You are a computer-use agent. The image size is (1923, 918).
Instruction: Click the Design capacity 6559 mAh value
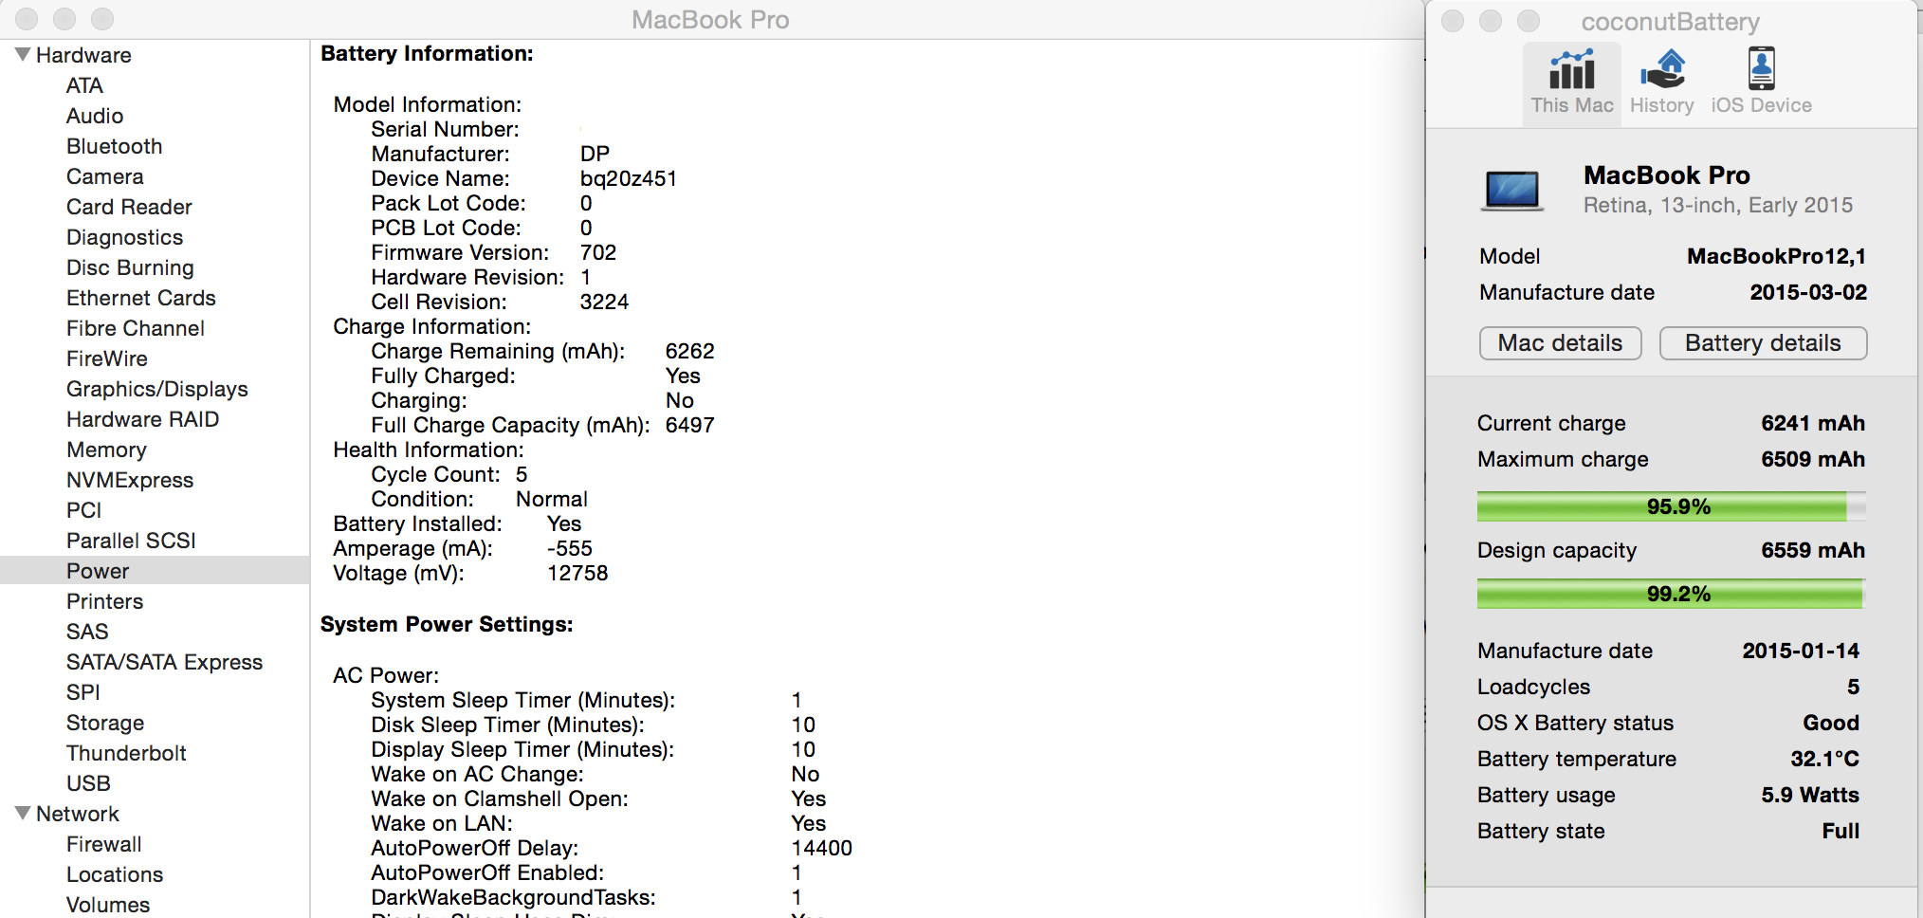coord(1812,550)
